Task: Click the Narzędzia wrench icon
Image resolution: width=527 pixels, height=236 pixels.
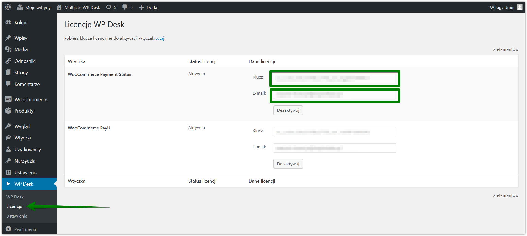Action: [8, 161]
